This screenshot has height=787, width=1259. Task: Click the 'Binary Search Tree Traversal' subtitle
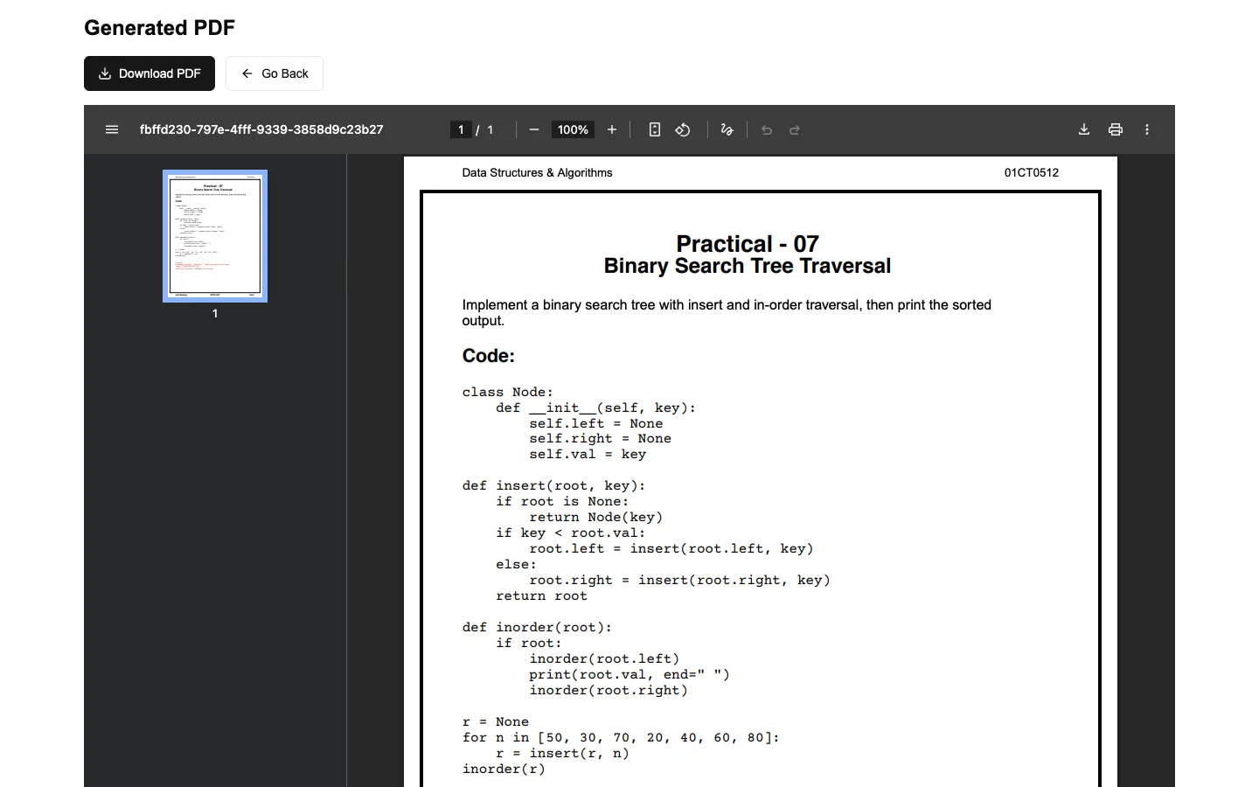tap(748, 266)
